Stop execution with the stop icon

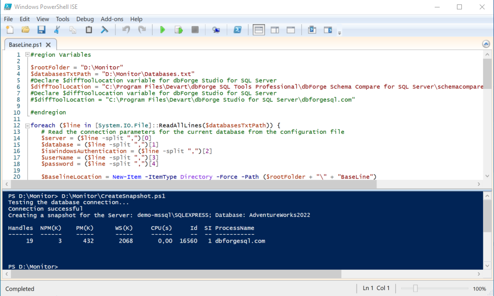pos(195,30)
